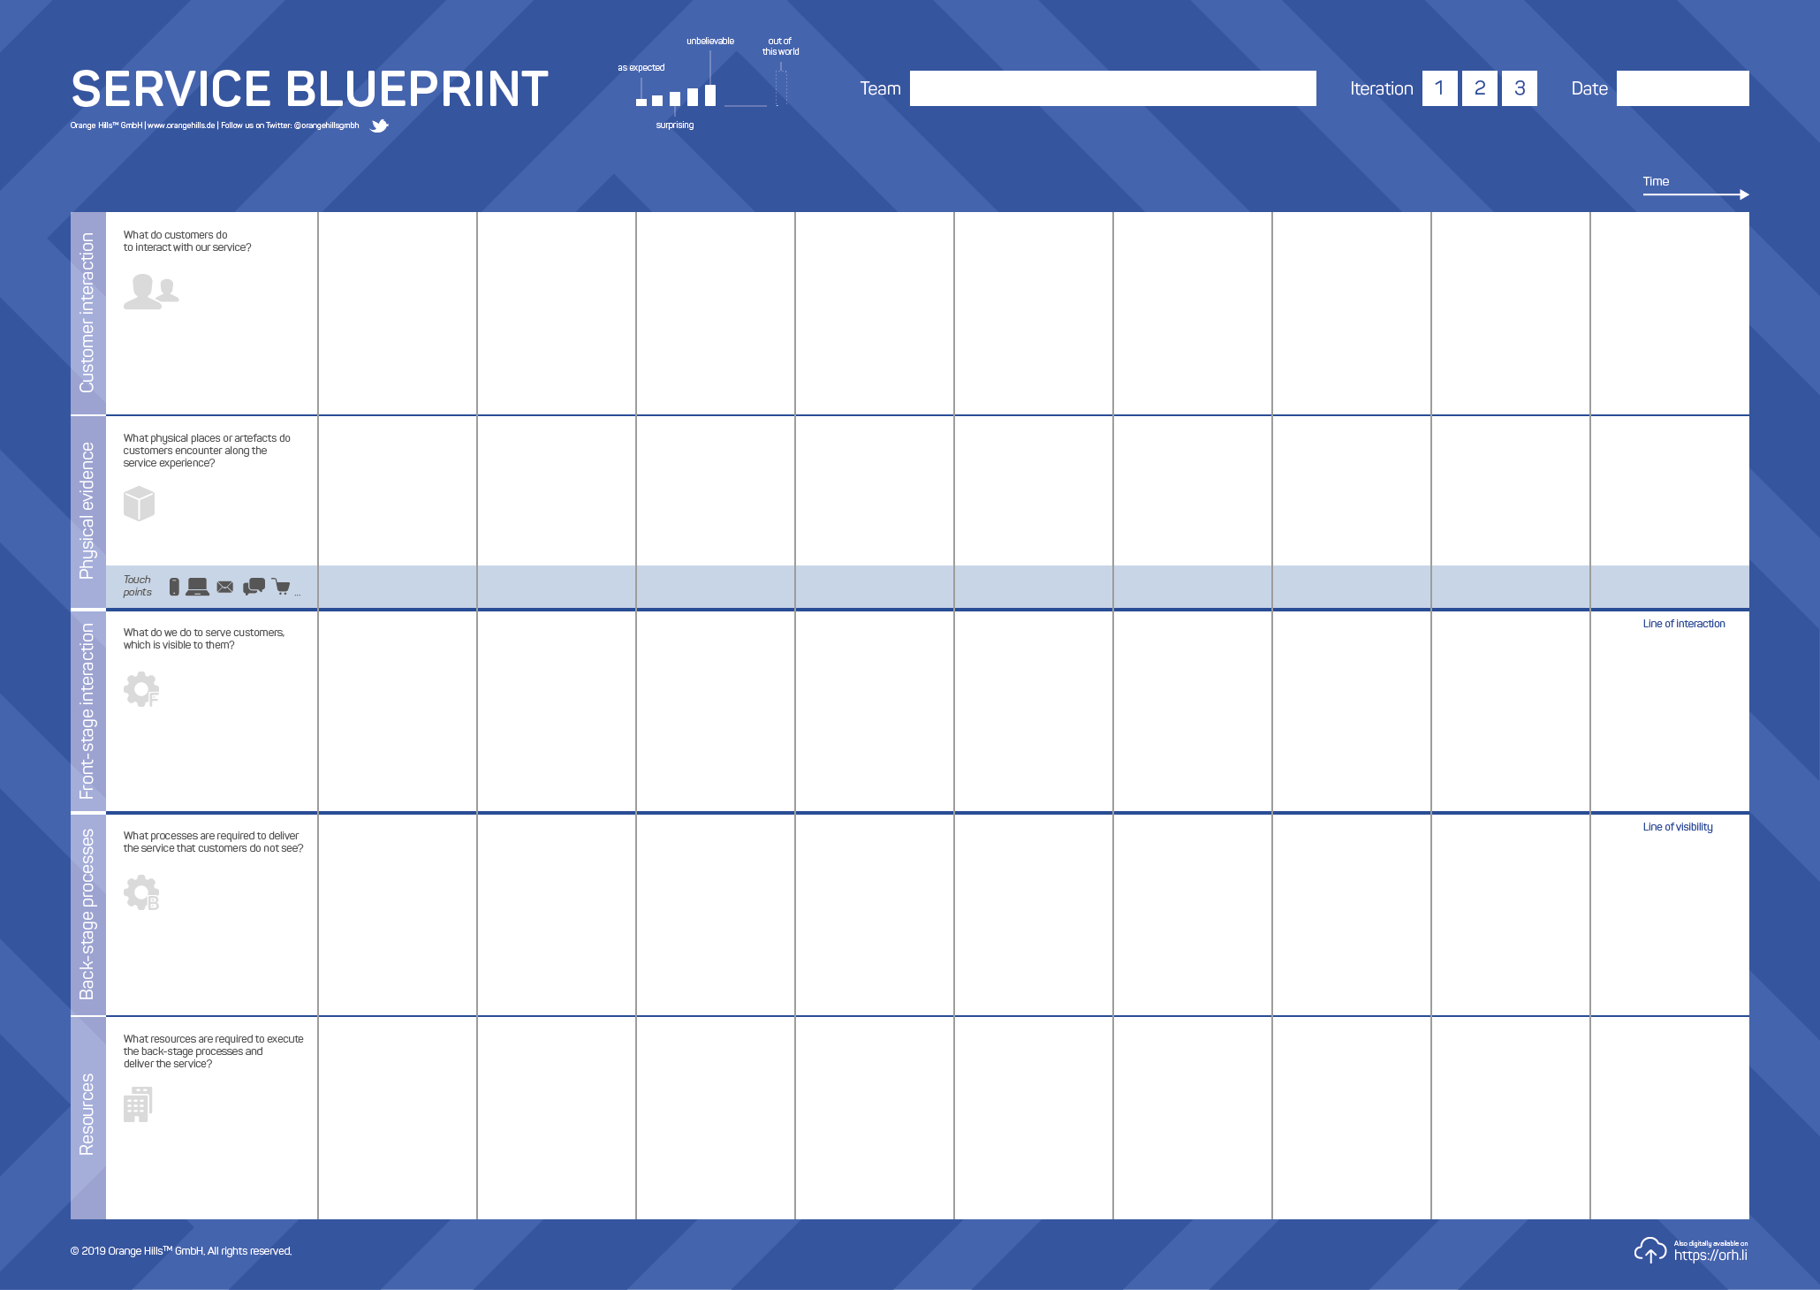The width and height of the screenshot is (1820, 1290).
Task: Toggle iteration 2 selector
Action: 1475,88
